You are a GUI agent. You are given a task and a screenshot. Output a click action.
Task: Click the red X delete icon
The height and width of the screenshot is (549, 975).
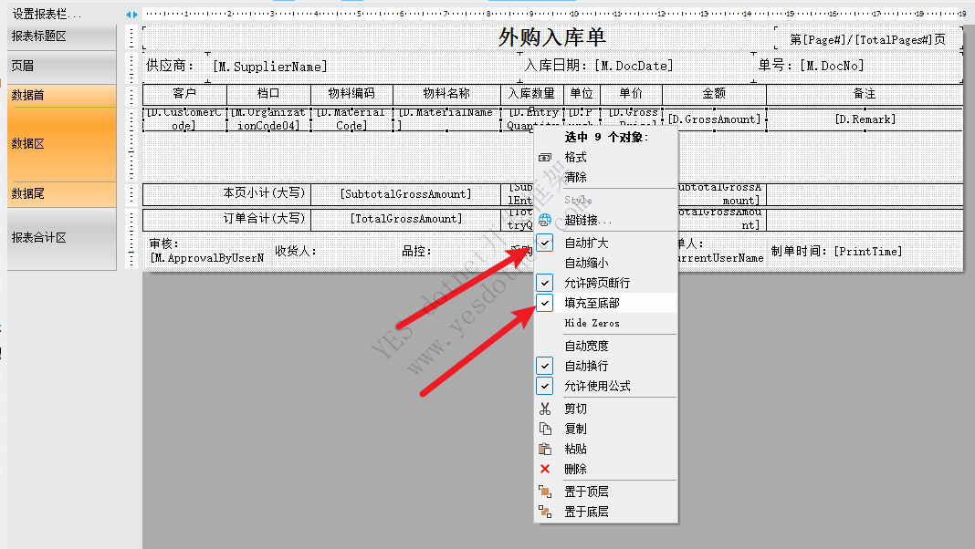point(545,469)
